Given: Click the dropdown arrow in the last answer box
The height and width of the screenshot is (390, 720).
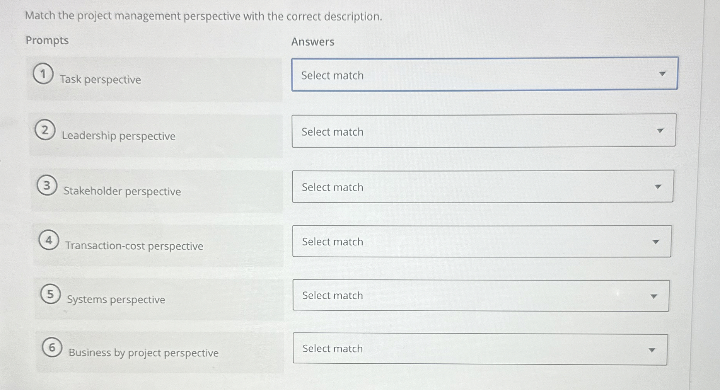Looking at the screenshot, I should click(x=652, y=349).
